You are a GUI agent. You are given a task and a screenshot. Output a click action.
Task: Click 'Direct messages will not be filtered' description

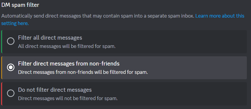pos(68,98)
